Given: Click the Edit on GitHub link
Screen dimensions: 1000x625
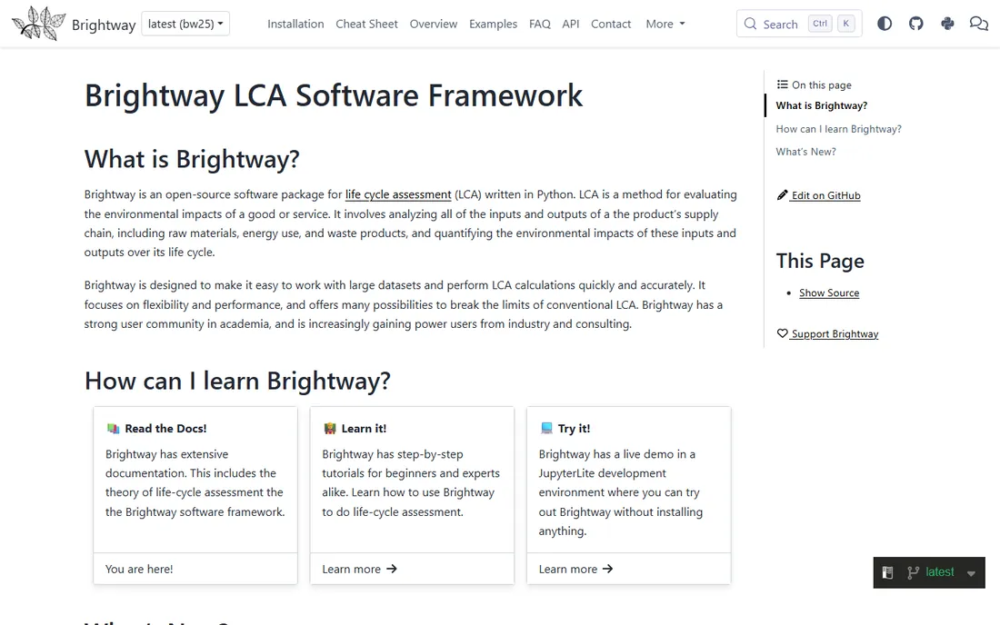Looking at the screenshot, I should (825, 195).
